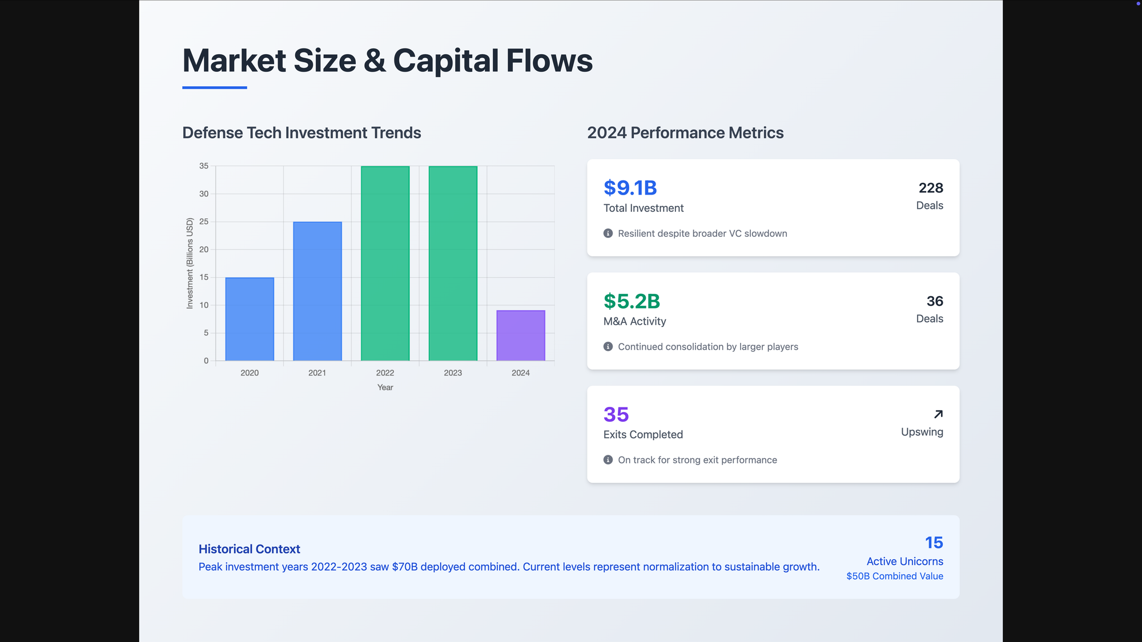This screenshot has height=642, width=1142.
Task: Click info icon beside consolidation note
Action: 608,346
